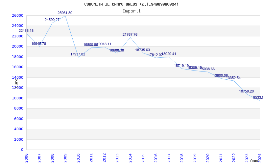Viewport: 263px width, 164px height.
Task: Select the 2023 x-axis year label
Action: tap(247, 158)
